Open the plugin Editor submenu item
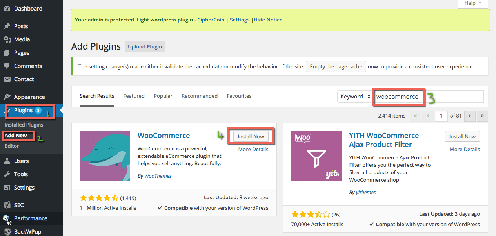The width and height of the screenshot is (496, 236). pos(12,146)
